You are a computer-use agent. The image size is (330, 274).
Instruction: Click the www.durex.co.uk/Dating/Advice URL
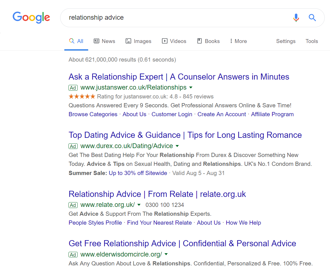[x=127, y=146]
